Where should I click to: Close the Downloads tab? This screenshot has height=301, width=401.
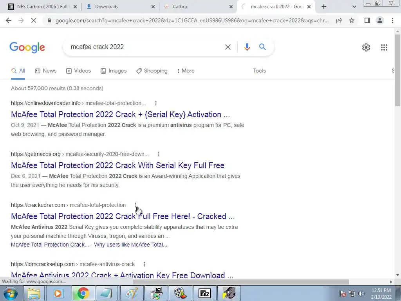(153, 7)
